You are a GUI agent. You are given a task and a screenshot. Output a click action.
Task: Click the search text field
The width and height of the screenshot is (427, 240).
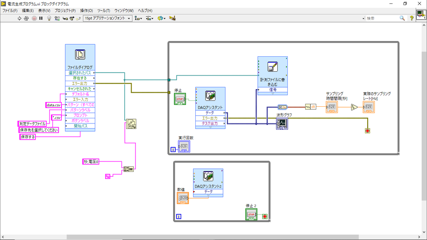click(382, 18)
